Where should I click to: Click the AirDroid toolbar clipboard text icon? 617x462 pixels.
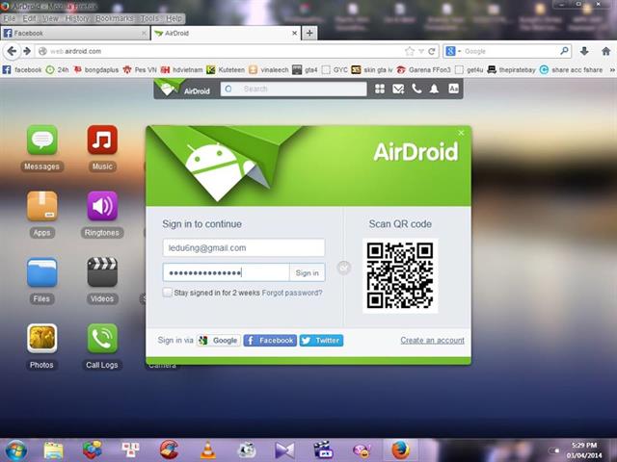click(x=453, y=89)
